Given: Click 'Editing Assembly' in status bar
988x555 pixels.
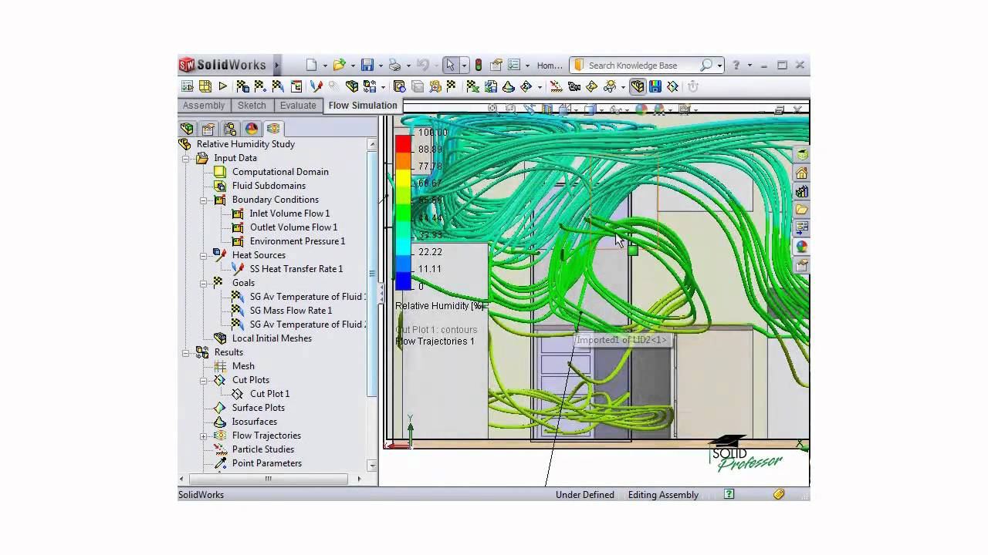Looking at the screenshot, I should (663, 495).
